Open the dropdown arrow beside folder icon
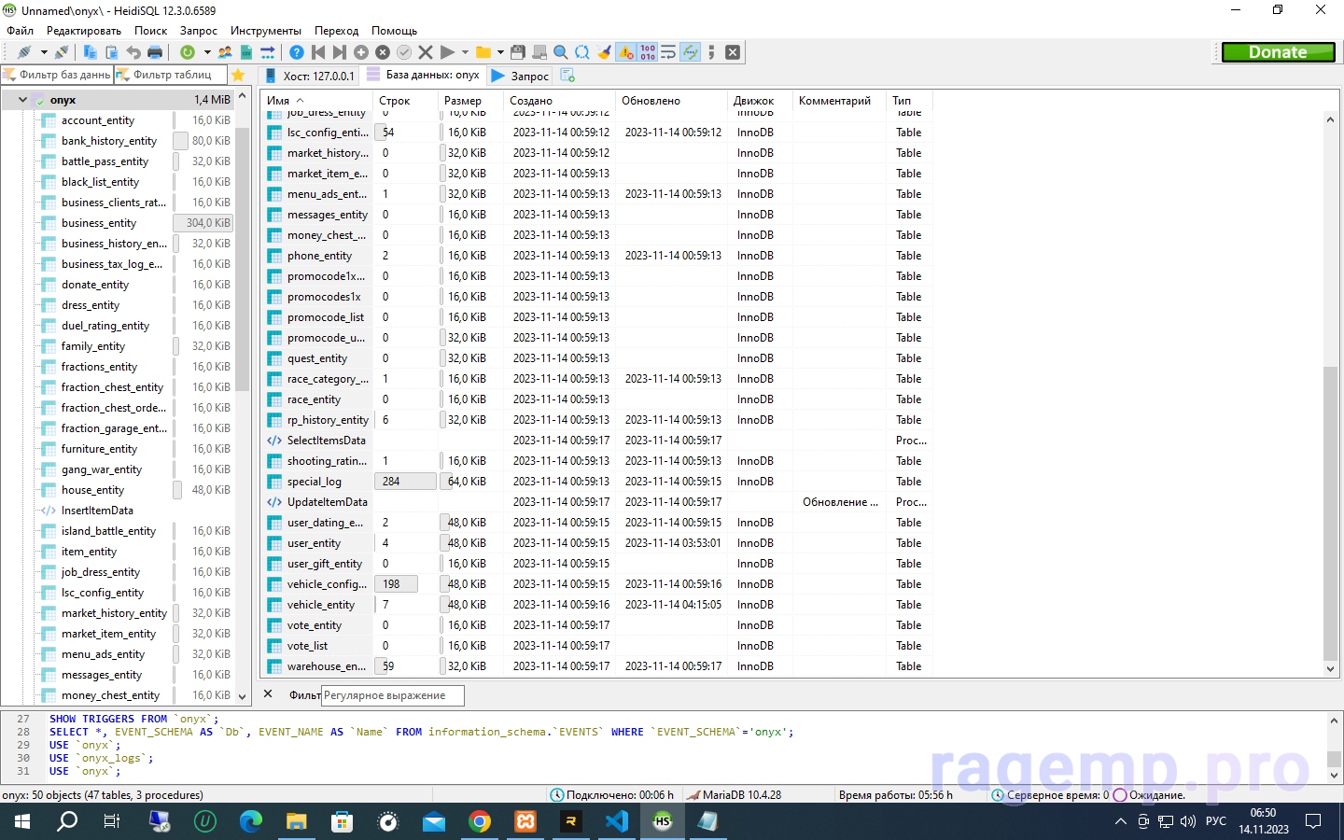 500,52
